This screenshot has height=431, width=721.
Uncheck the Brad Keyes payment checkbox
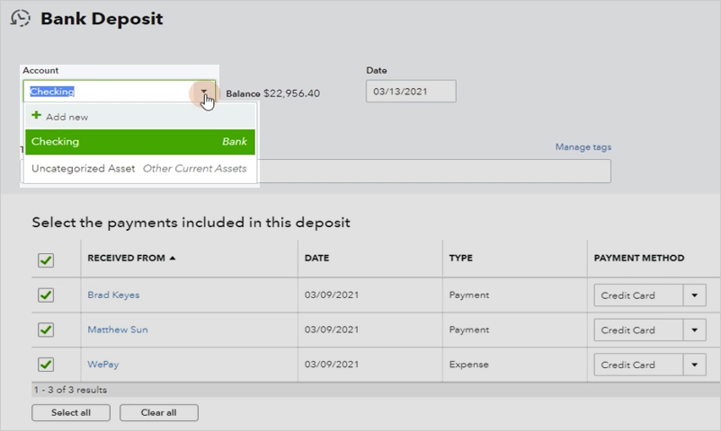click(x=46, y=295)
